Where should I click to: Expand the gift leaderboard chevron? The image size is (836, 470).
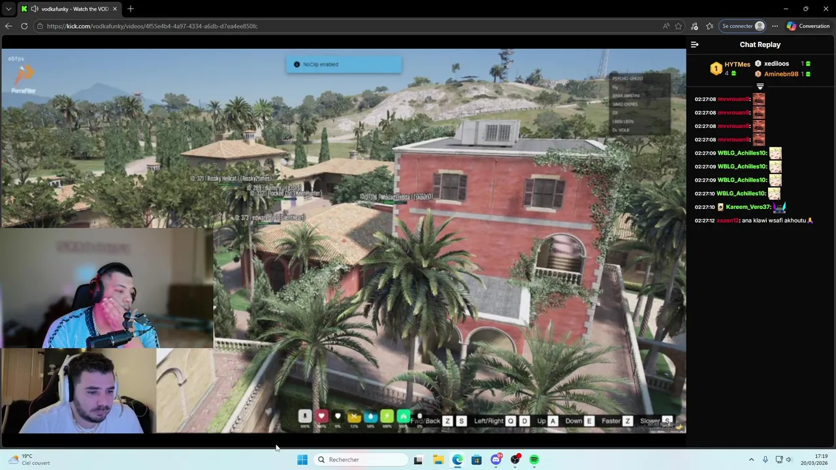(x=760, y=86)
